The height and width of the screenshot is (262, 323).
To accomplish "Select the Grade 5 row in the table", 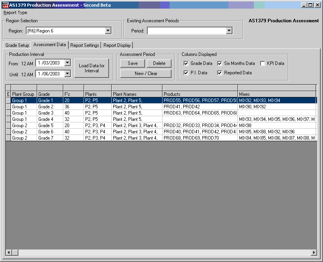I will [44, 126].
